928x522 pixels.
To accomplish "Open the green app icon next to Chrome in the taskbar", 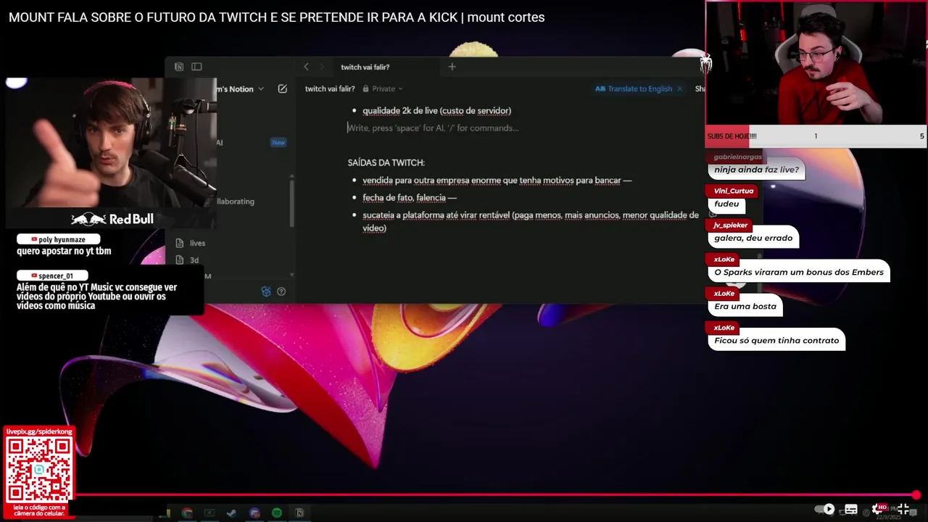I will point(209,513).
